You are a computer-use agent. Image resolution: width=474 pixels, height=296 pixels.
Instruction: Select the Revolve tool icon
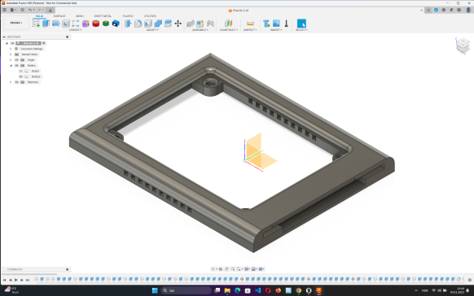56,24
